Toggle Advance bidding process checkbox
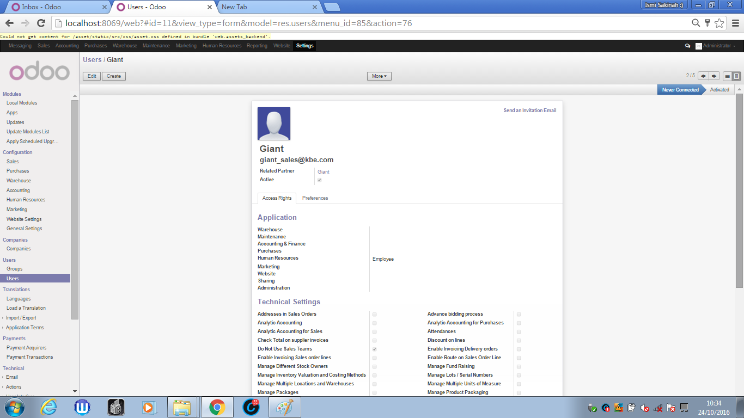 click(519, 315)
